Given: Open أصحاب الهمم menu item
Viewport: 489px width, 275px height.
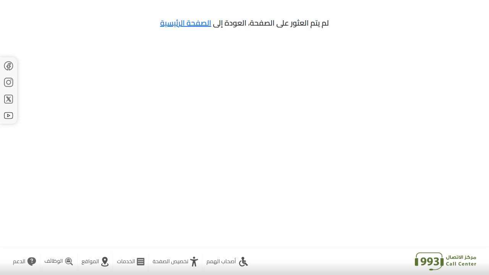Looking at the screenshot, I should click(221, 262).
